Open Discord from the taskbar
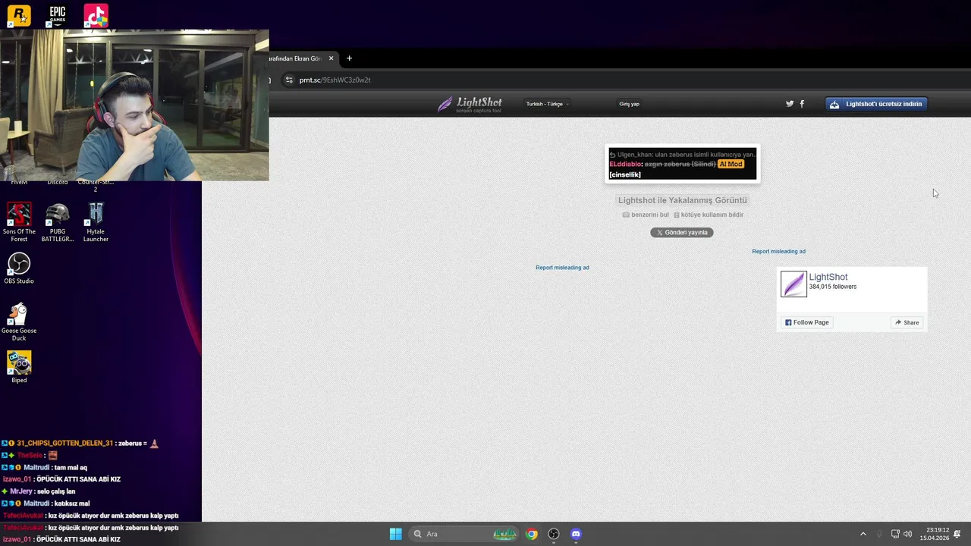Screen dimensions: 971x546 point(576,534)
